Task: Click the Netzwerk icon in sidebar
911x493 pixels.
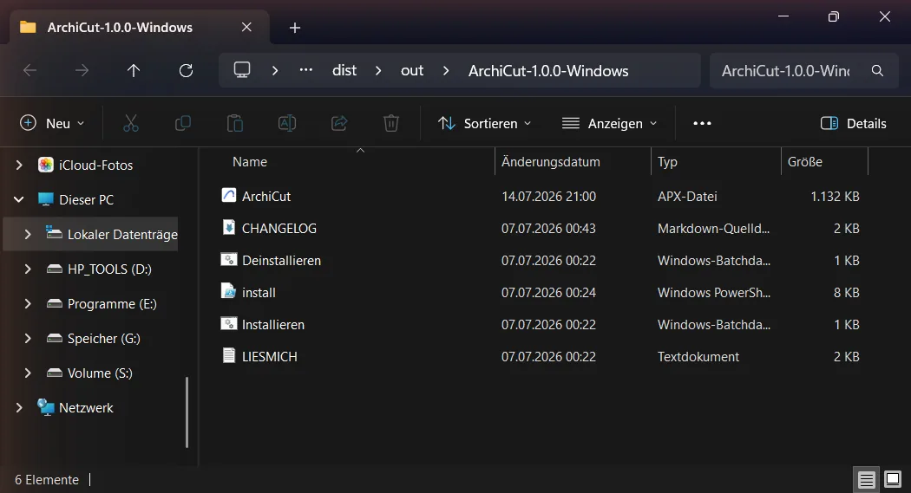Action: [x=46, y=407]
